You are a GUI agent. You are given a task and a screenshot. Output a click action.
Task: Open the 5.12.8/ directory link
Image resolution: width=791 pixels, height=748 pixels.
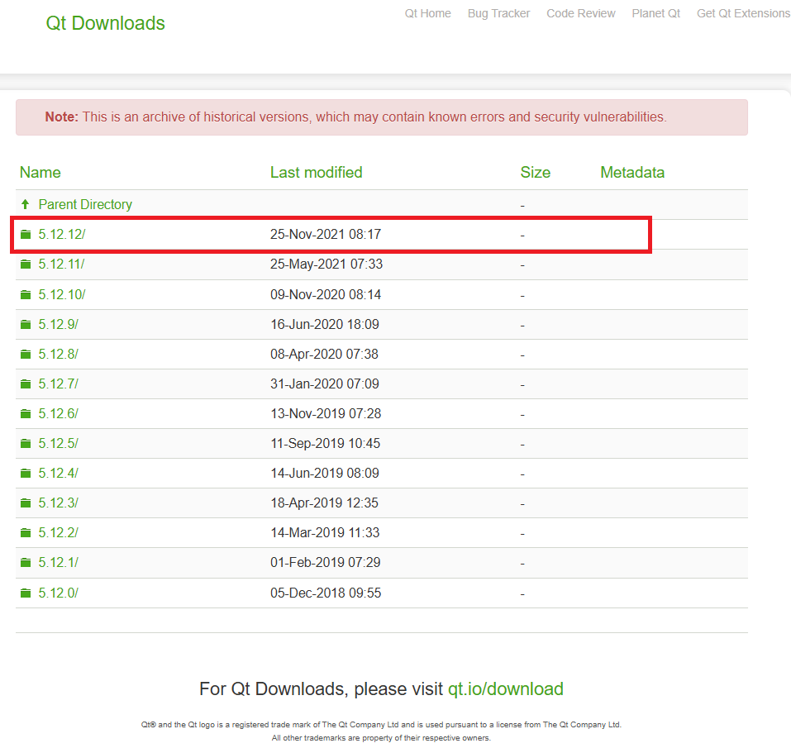(x=59, y=354)
